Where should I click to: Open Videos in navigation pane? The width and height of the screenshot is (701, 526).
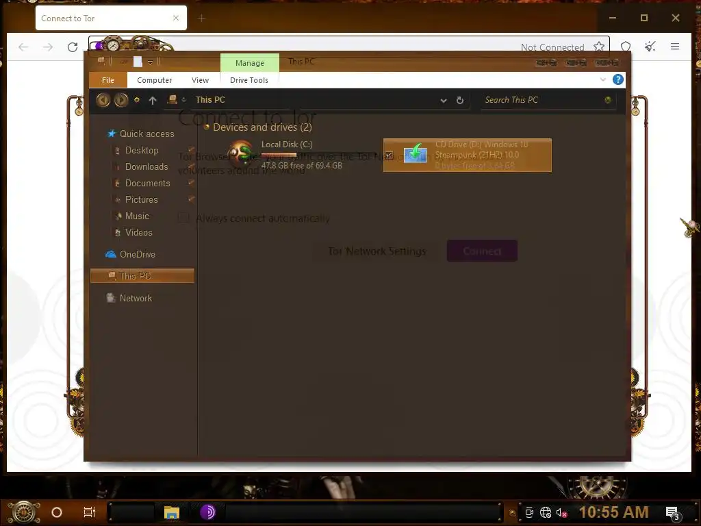(138, 233)
